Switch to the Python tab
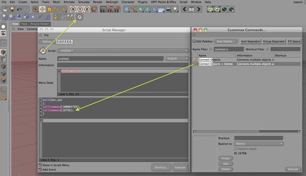306x176 pixels. click(x=47, y=42)
